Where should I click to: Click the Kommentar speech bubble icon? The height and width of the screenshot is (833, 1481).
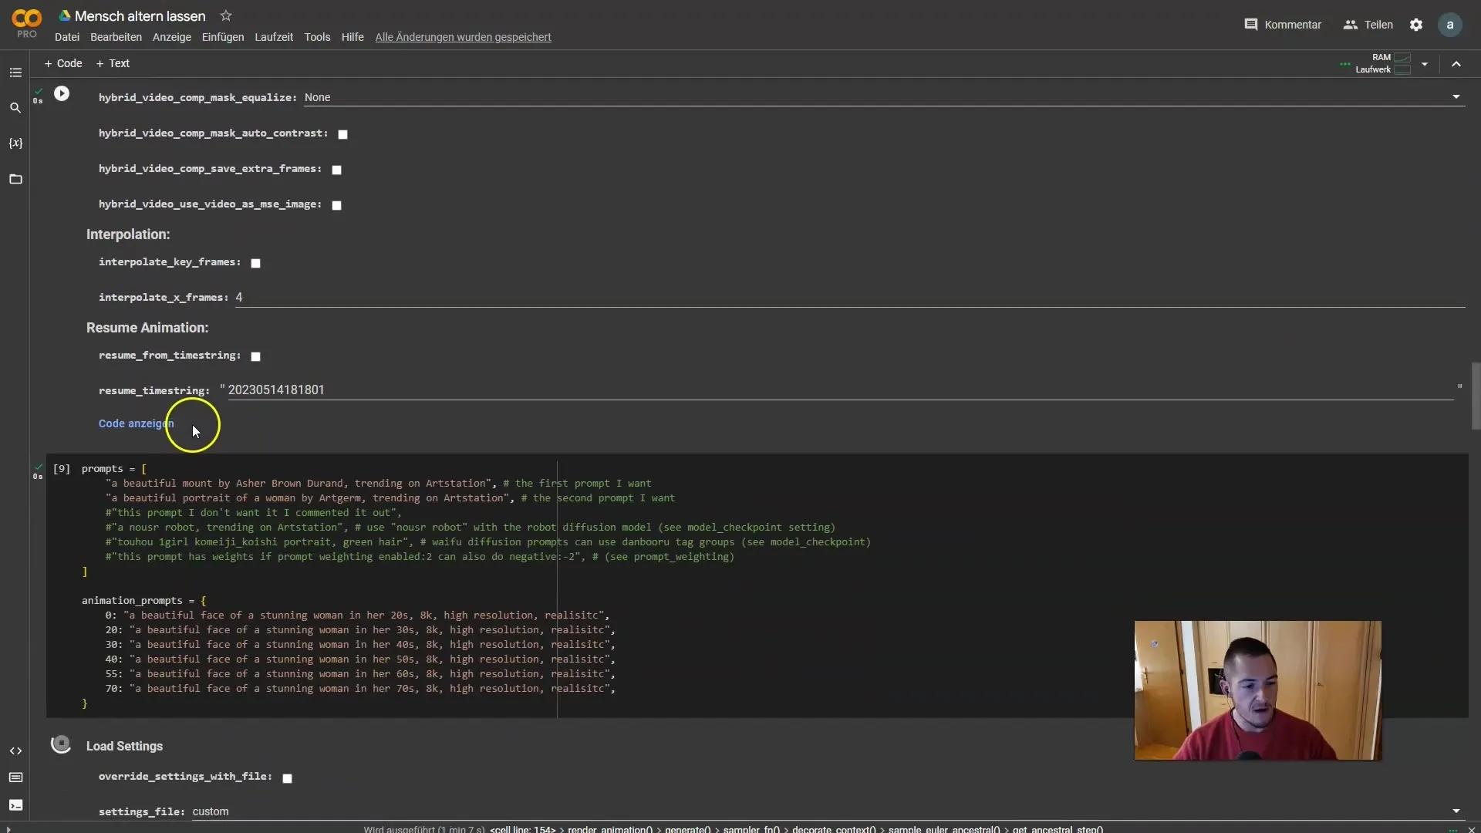[1251, 25]
